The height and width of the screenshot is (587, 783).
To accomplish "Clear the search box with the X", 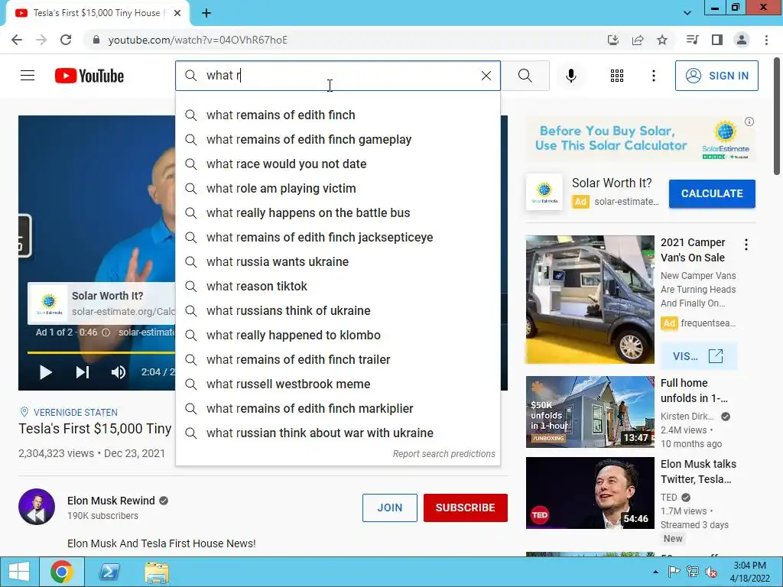I will click(486, 76).
